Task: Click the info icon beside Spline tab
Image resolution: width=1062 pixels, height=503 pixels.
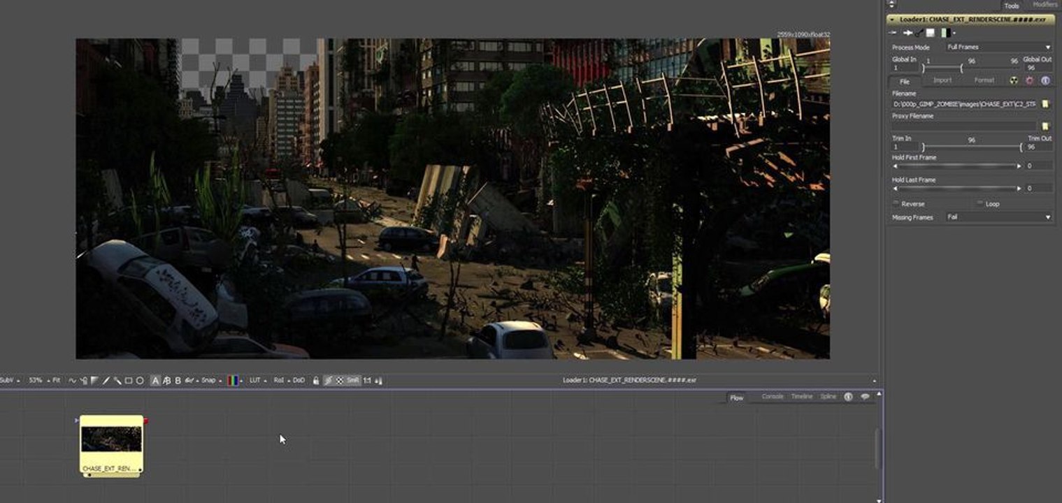Action: 848,396
